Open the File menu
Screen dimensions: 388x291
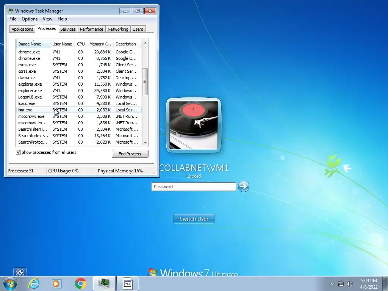(13, 19)
